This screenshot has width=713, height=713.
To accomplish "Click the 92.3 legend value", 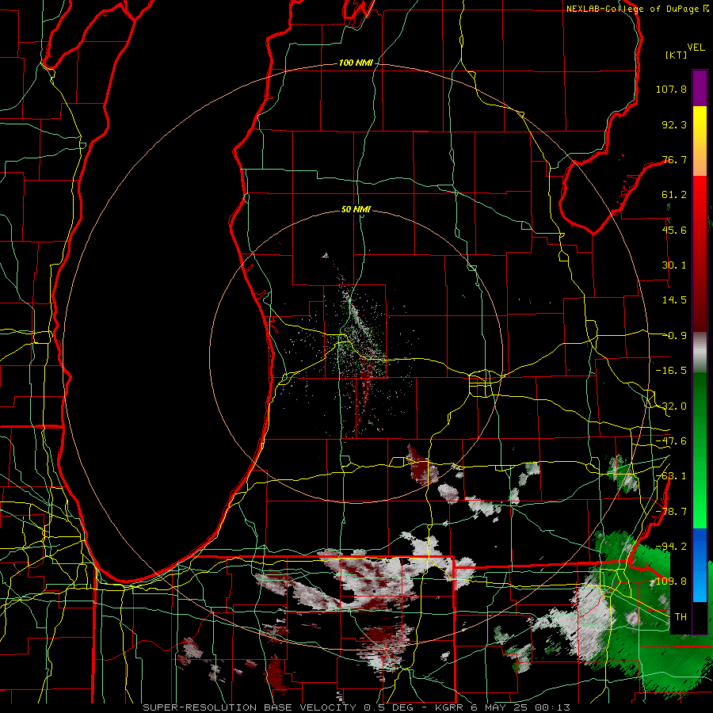I will tap(674, 124).
